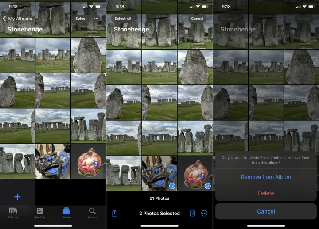Image resolution: width=319 pixels, height=229 pixels.
Task: Cancel the delete action sheet
Action: click(266, 211)
